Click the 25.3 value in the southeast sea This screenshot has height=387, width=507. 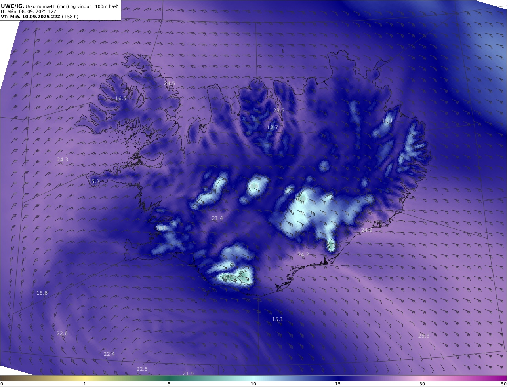point(424,336)
